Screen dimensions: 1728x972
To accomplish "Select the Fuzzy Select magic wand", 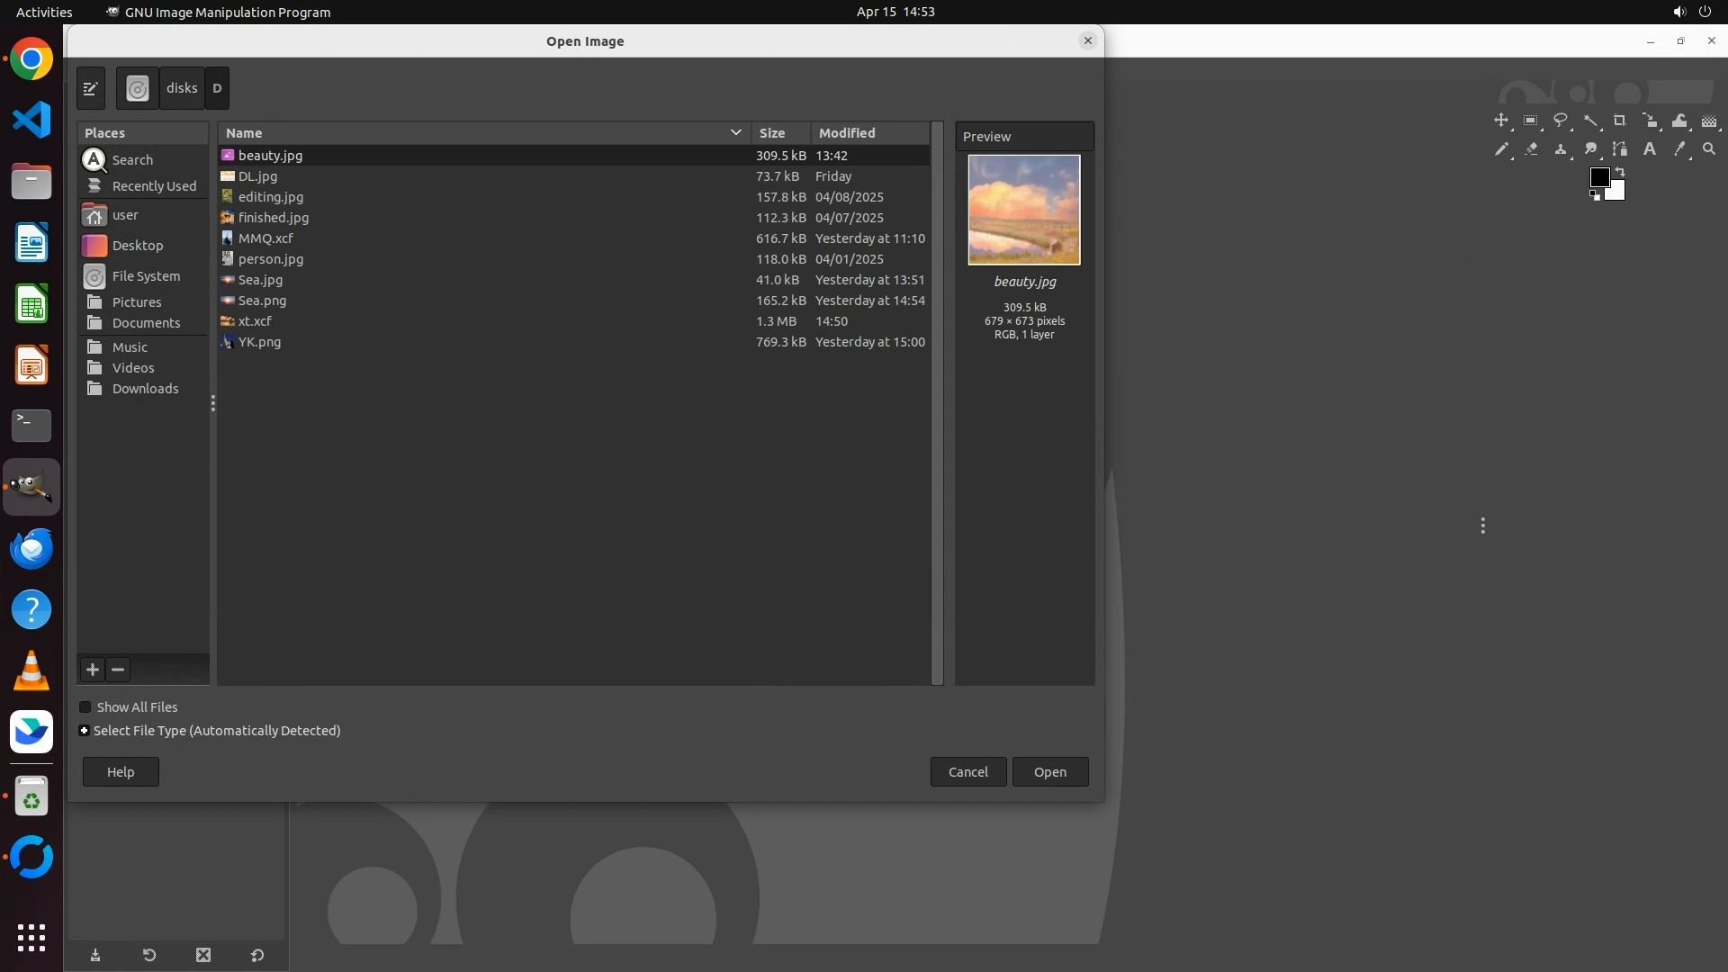I will pos(1590,121).
